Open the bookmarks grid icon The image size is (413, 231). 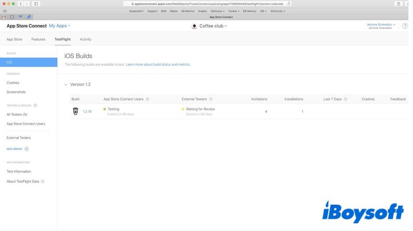[x=5, y=11]
